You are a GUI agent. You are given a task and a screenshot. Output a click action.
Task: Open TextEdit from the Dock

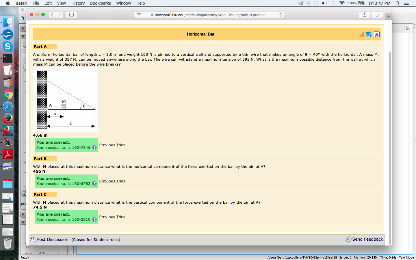[x=8, y=70]
